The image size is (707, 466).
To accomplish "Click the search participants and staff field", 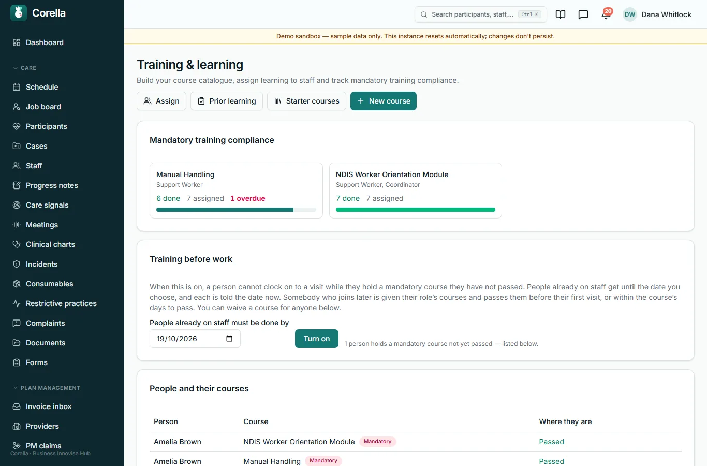I will pyautogui.click(x=481, y=14).
